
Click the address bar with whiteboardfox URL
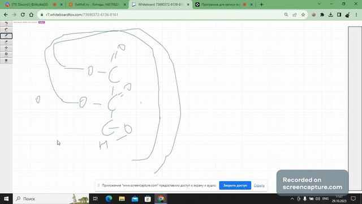162,15
